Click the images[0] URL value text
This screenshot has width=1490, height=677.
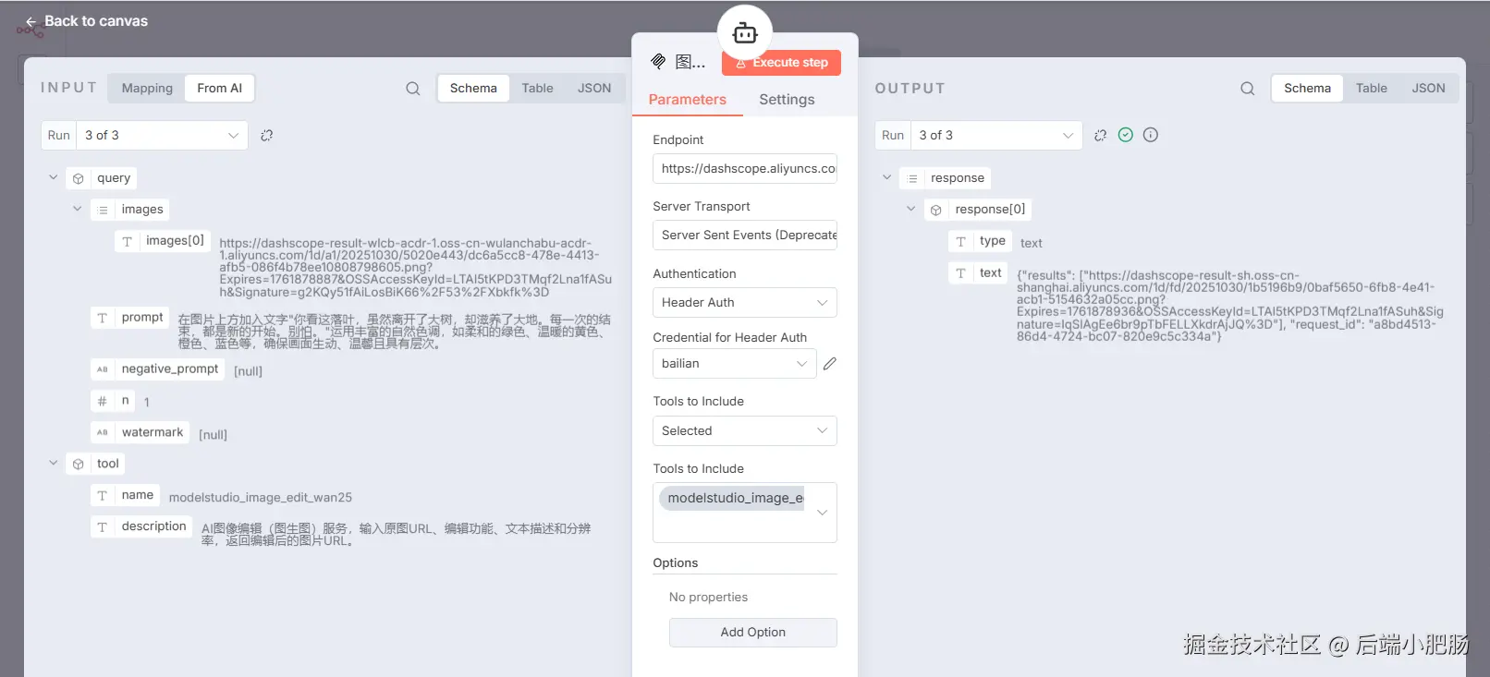click(415, 268)
